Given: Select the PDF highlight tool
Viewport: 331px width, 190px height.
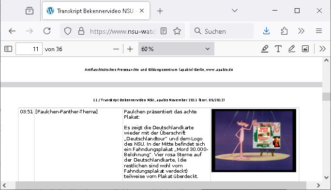Looking at the screenshot, I should pyautogui.click(x=265, y=49).
